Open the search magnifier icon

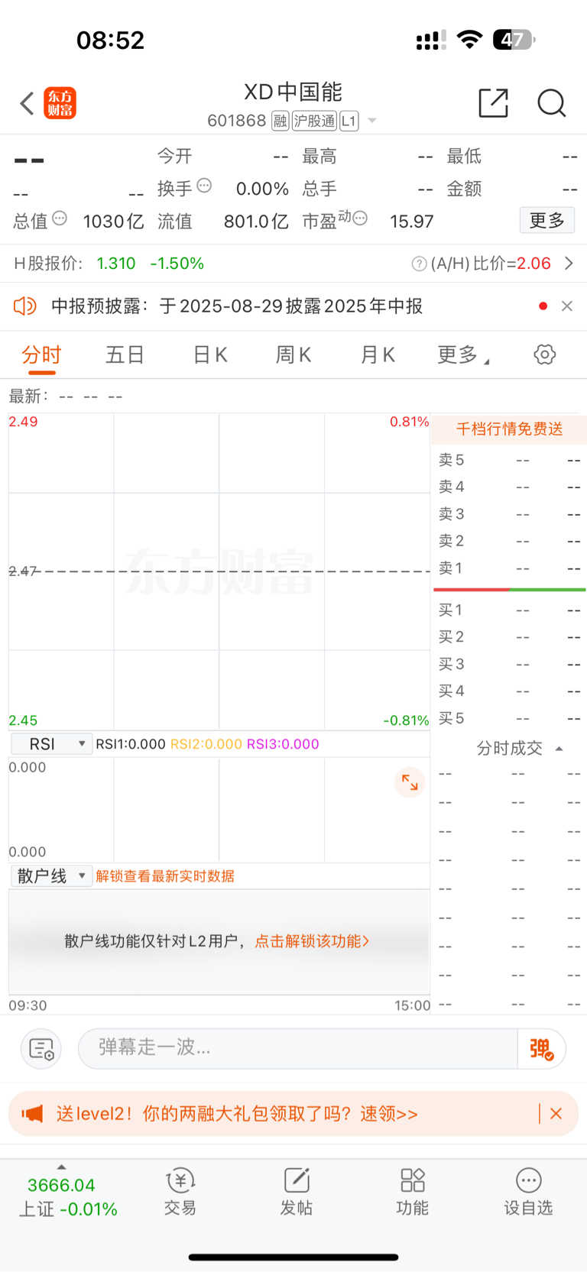[x=551, y=103]
